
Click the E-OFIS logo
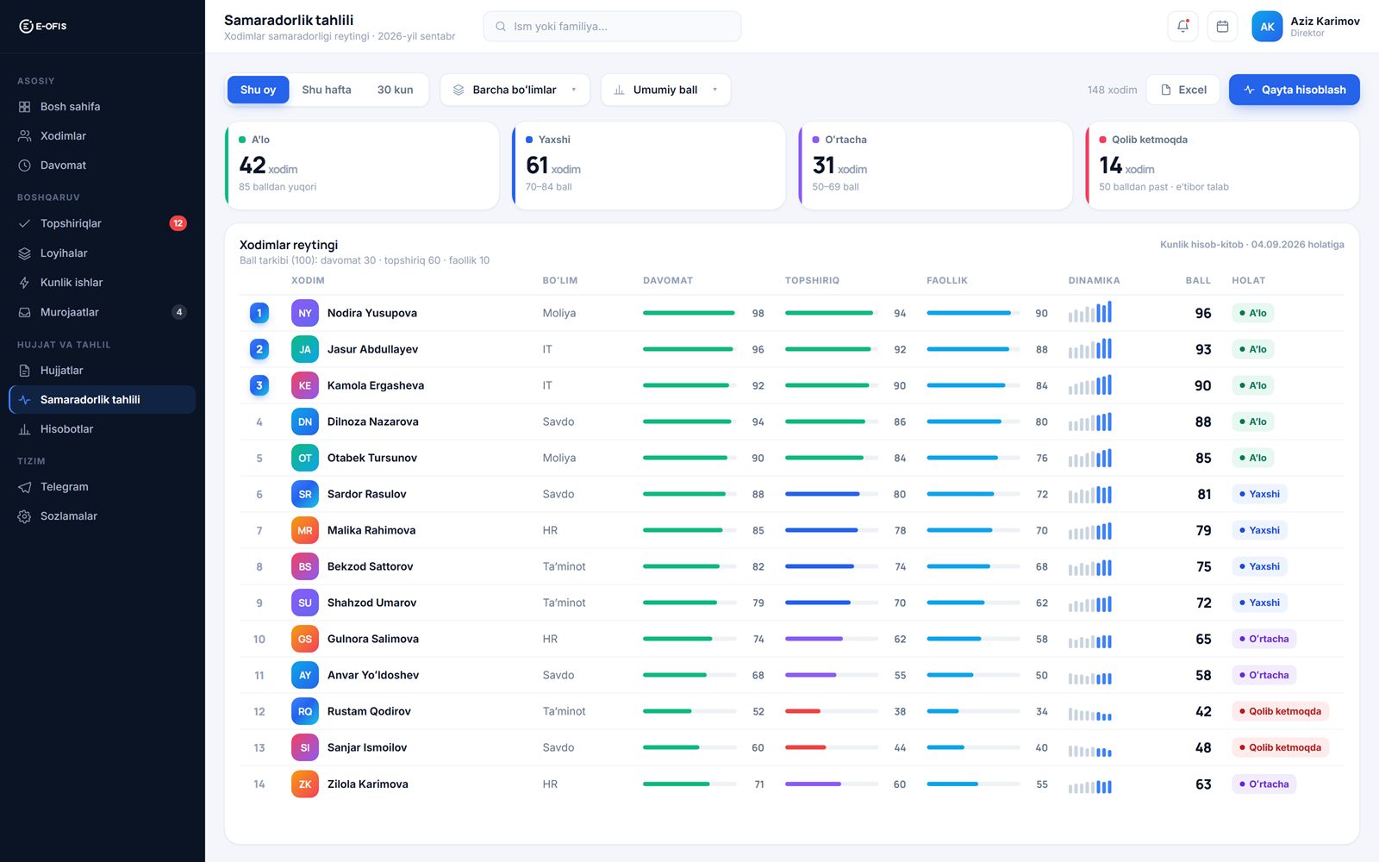coord(43,27)
